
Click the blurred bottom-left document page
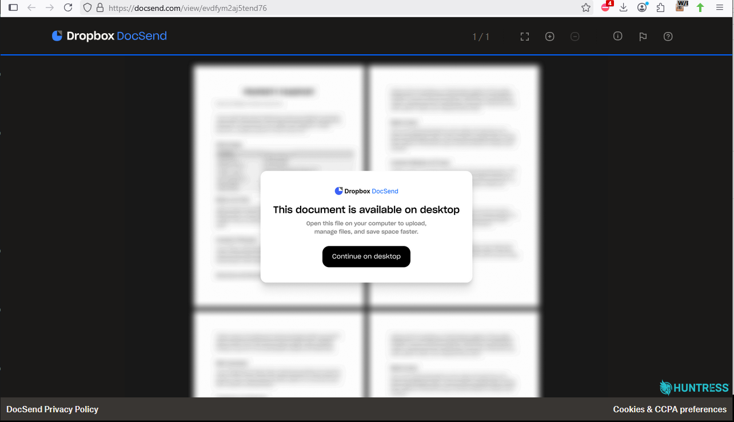(278, 355)
